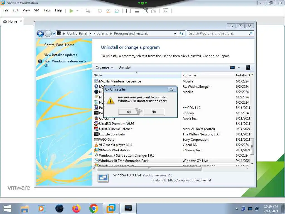Viewport: 285px width, 214px height.
Task: Open the address bar history dropdown
Action: pos(175,34)
